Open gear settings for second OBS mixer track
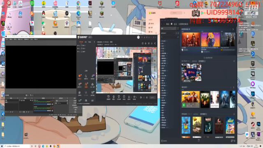 [x=52, y=111]
